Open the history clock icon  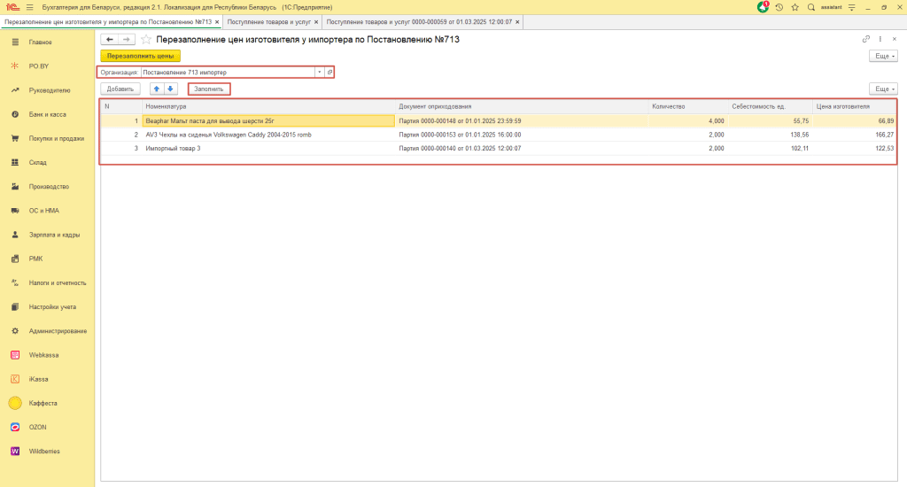[779, 7]
